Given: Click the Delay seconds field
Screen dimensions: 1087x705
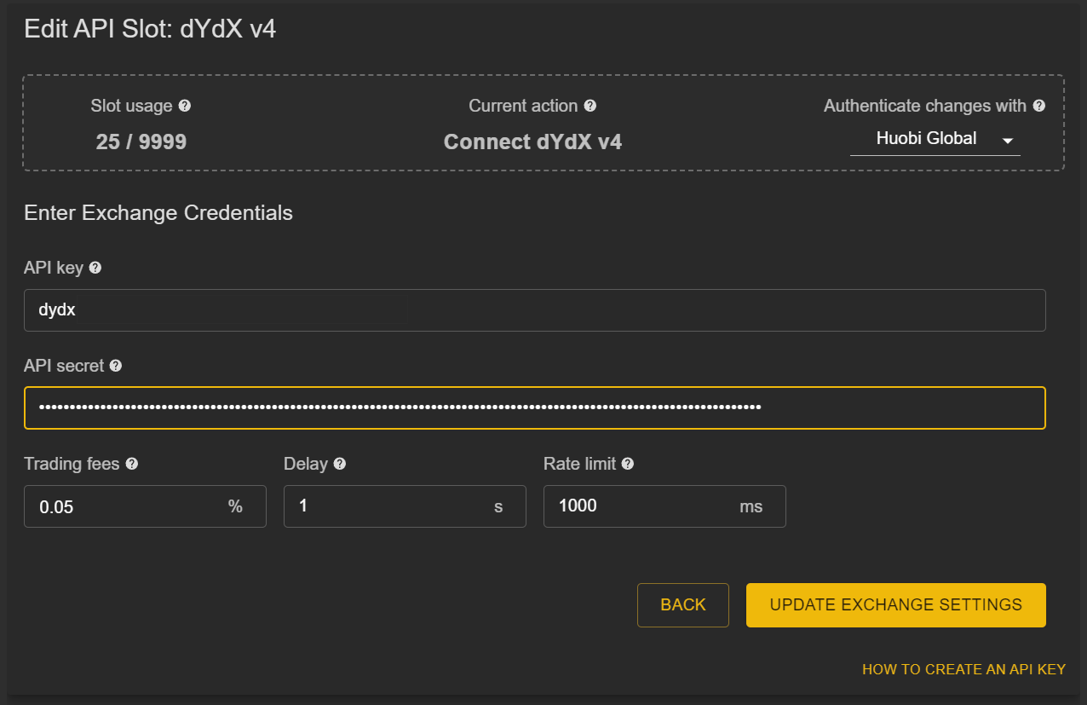Looking at the screenshot, I should (x=405, y=506).
